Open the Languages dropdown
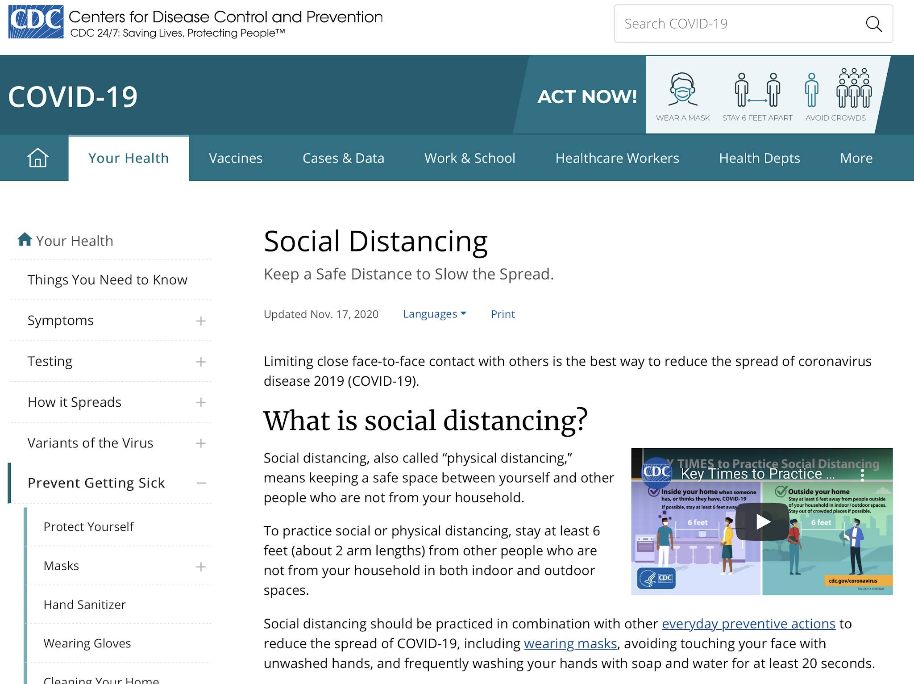 435,314
